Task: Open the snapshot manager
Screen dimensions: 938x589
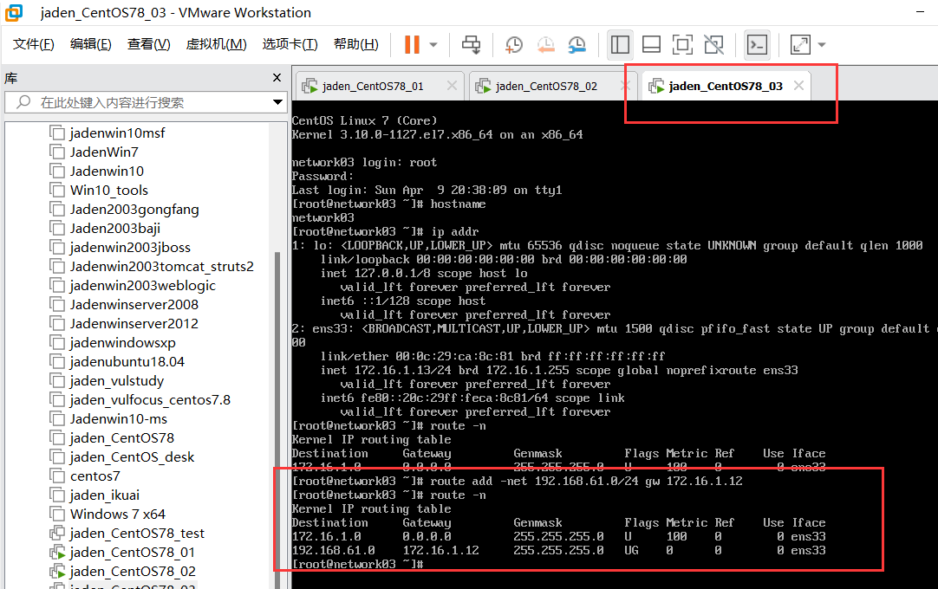Action: click(x=576, y=44)
